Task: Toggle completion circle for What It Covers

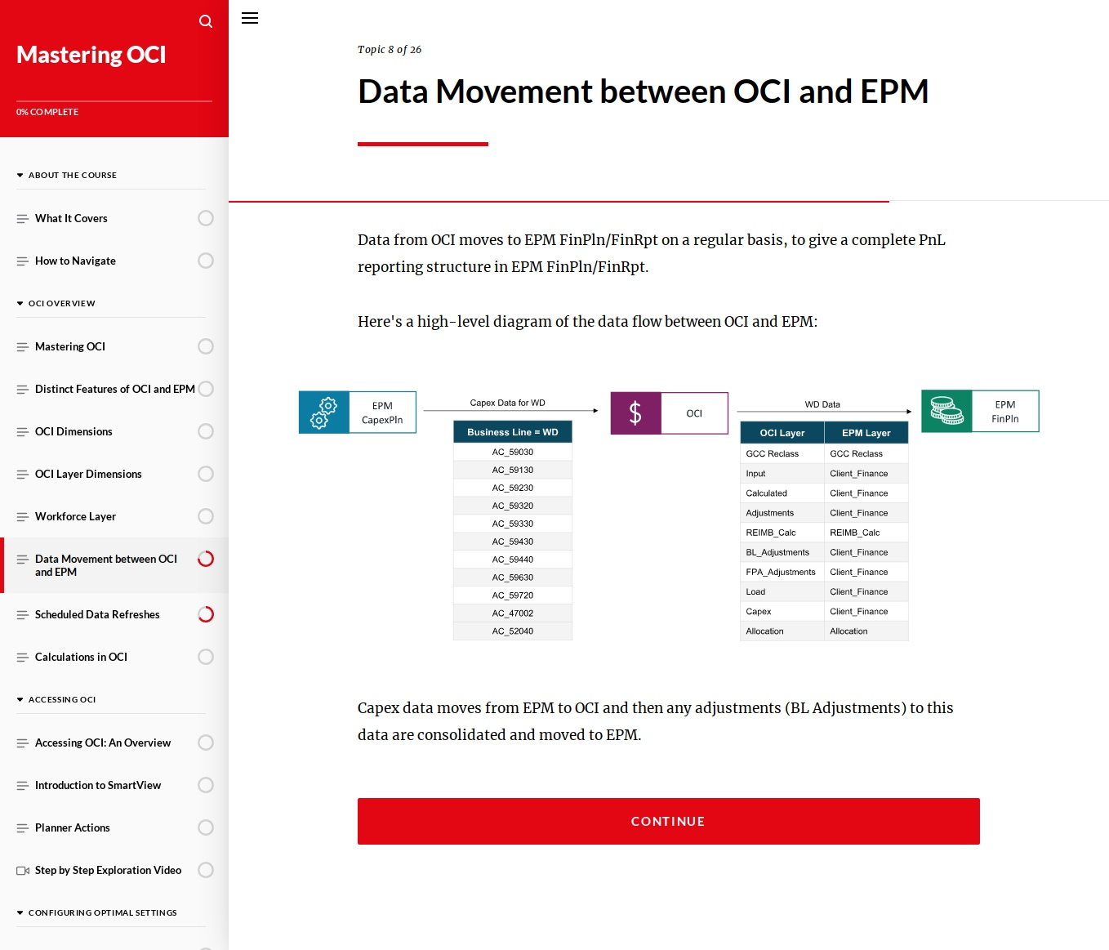Action: 206,218
